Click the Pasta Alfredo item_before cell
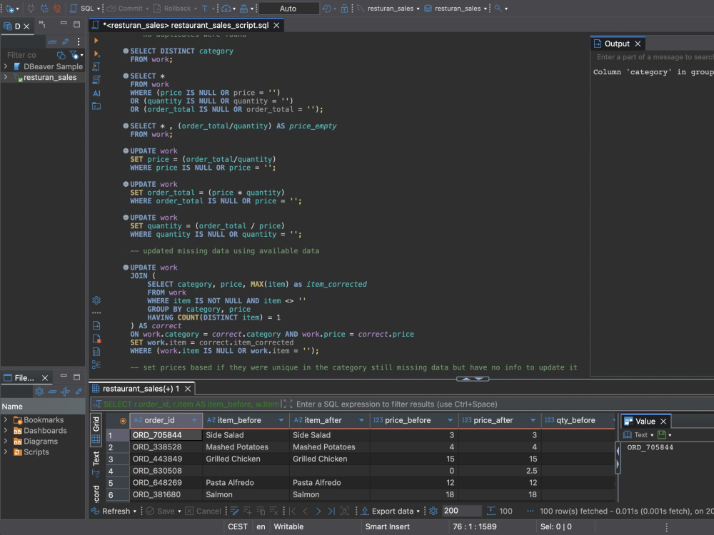The width and height of the screenshot is (714, 535). point(246,483)
